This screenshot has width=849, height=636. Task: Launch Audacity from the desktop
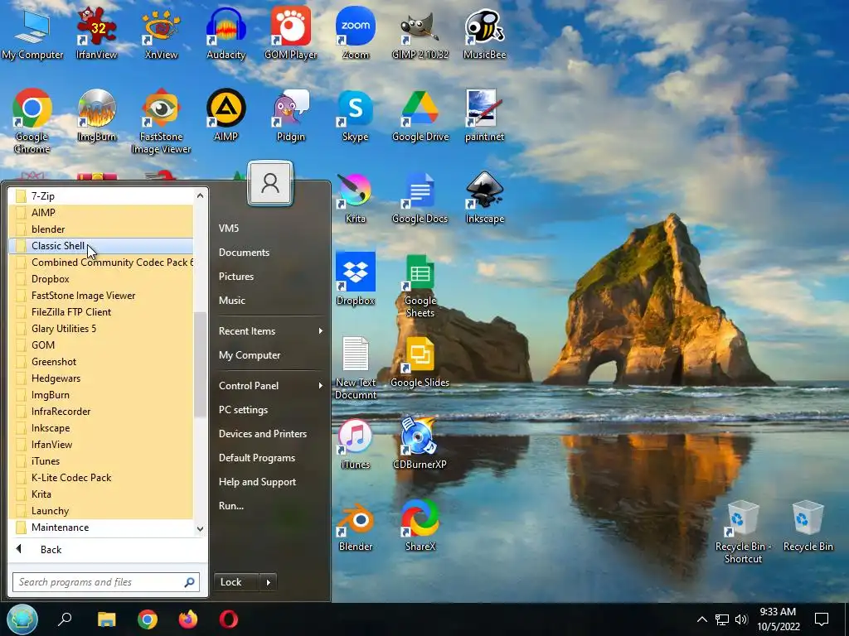[x=226, y=32]
